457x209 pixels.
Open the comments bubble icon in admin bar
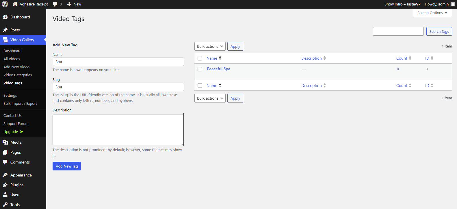coord(55,4)
